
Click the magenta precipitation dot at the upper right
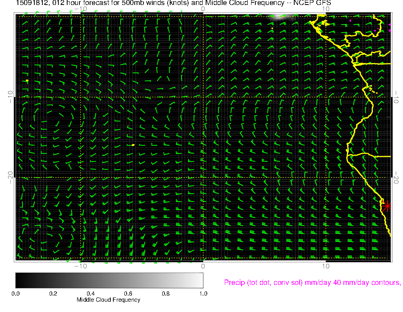(x=350, y=20)
